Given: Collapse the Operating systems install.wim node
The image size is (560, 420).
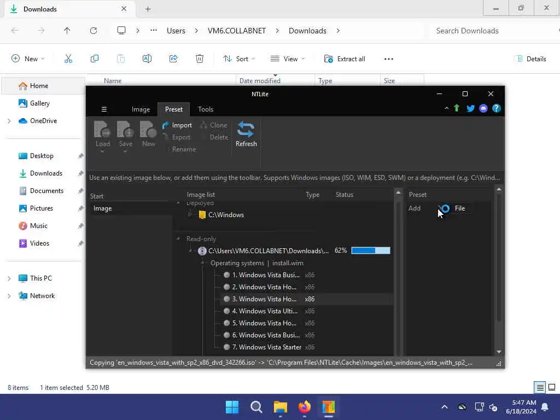Looking at the screenshot, I should (x=202, y=263).
